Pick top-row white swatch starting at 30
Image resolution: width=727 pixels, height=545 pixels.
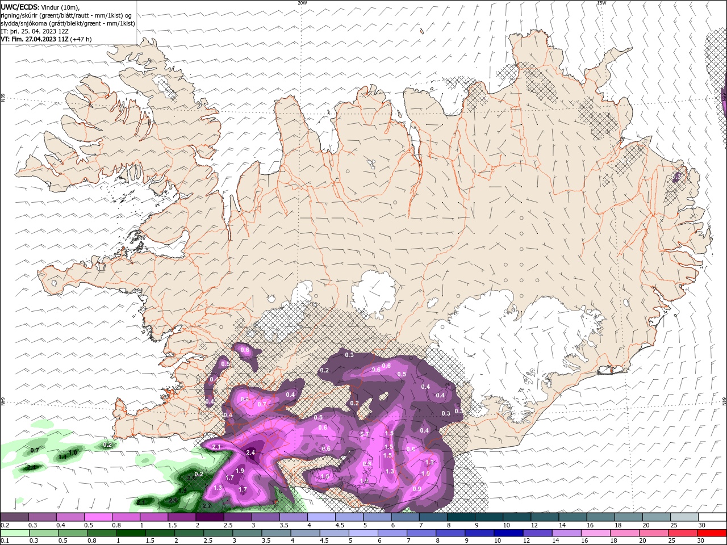713,517
